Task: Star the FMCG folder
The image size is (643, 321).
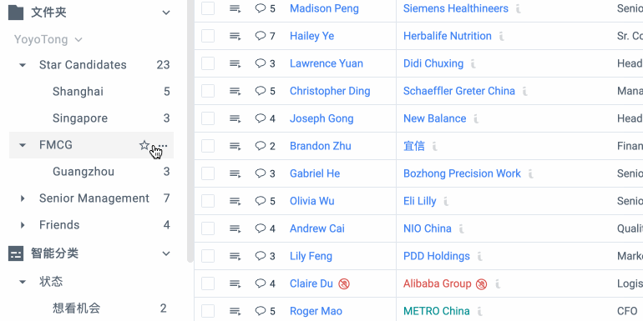Action: [144, 145]
